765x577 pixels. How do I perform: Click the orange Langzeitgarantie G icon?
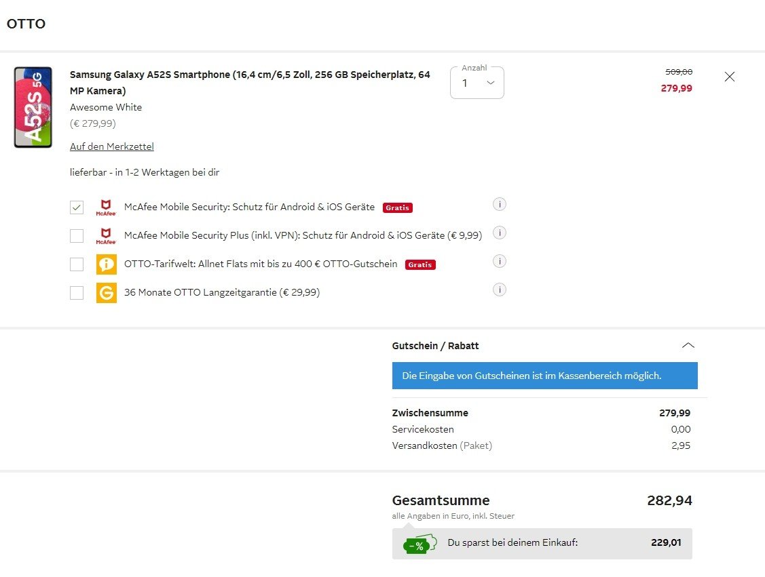coord(106,293)
